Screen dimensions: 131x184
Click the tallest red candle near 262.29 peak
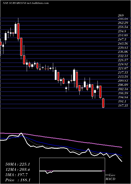[18, 31]
